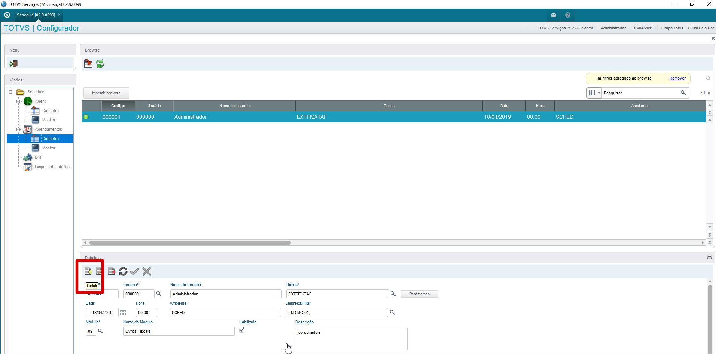This screenshot has height=354, width=716.
Task: Click the Filtrar button
Action: 705,93
